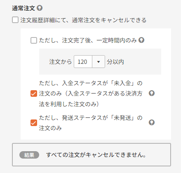Screen dimensions: 183x173
Task: Open the hint icon next to 一定時間内のみ
Action: [x=141, y=40]
